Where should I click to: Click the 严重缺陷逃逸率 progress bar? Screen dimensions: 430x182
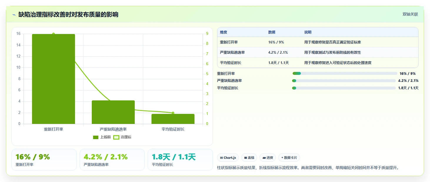click(344, 81)
